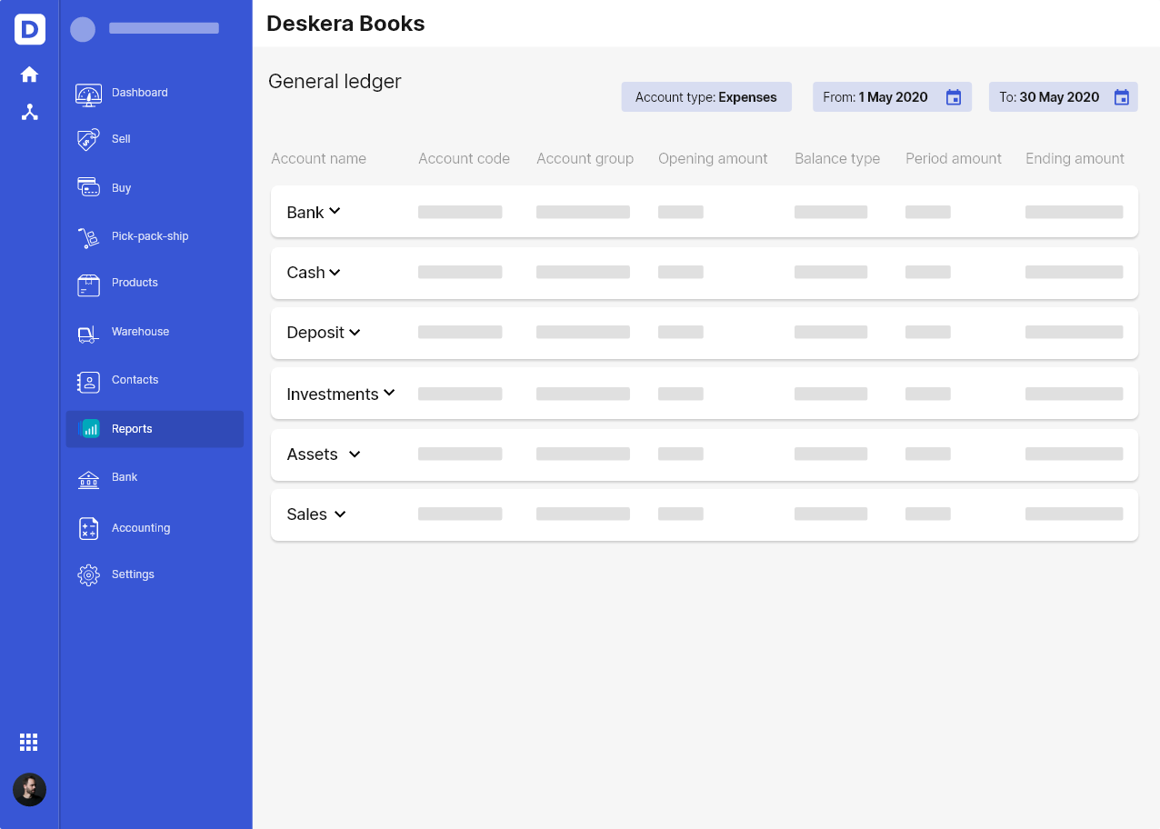Click the Account name column header
The height and width of the screenshot is (829, 1160).
(318, 158)
